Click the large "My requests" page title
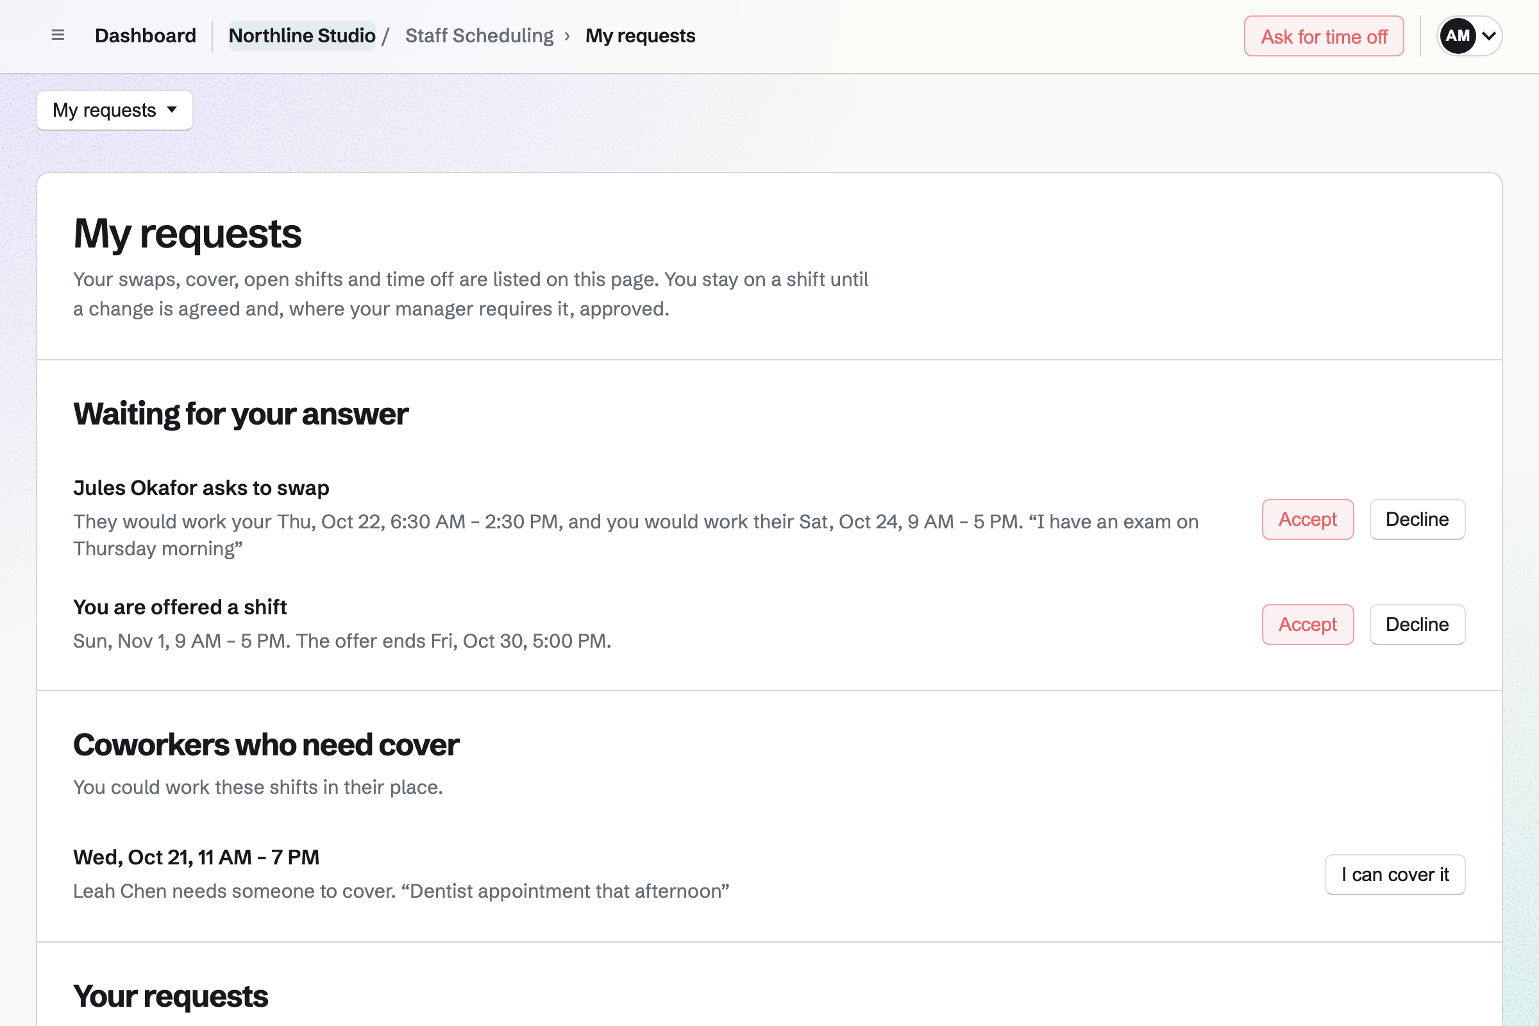1539x1026 pixels. click(x=187, y=233)
